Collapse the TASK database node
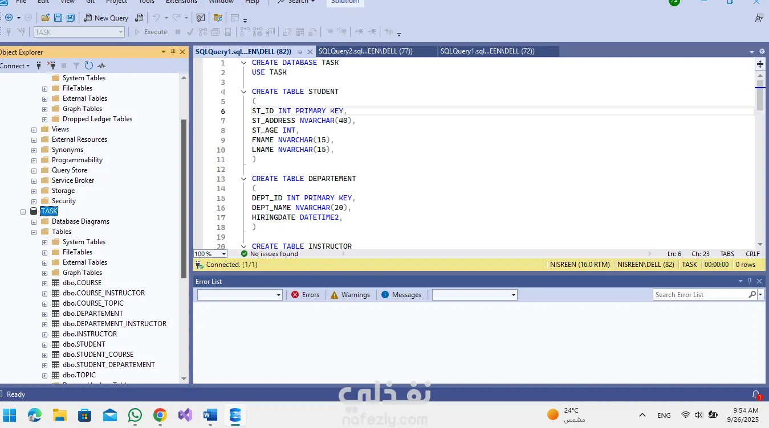The image size is (769, 428). coord(23,211)
